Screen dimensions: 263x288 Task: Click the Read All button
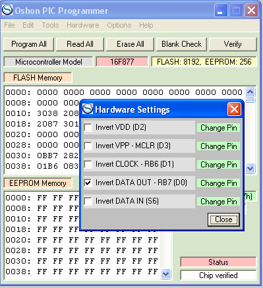point(80,44)
